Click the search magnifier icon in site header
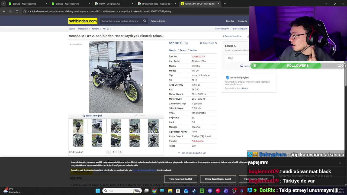The width and height of the screenshot is (347, 195). tap(145, 21)
